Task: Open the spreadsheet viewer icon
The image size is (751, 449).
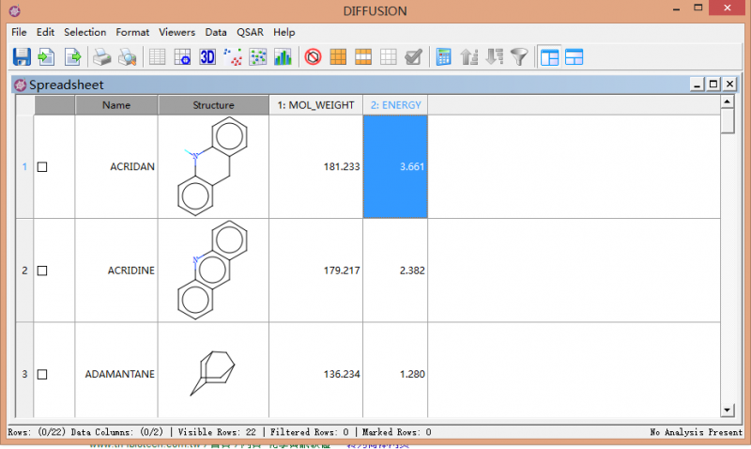Action: pos(157,57)
